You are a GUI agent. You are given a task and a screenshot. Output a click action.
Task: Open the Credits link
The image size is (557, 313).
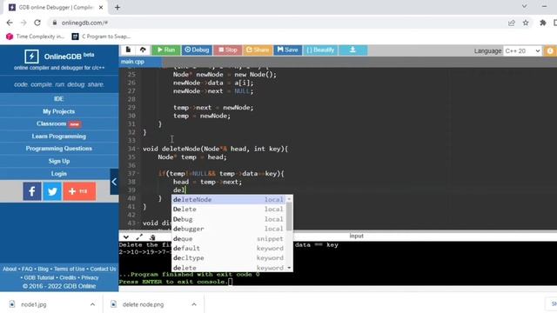(68, 277)
